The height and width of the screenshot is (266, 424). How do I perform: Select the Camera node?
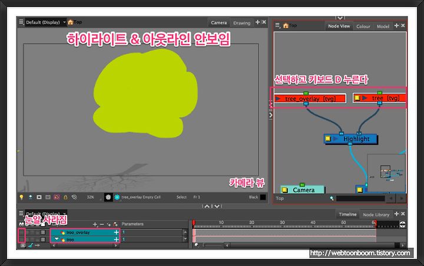pos(302,189)
